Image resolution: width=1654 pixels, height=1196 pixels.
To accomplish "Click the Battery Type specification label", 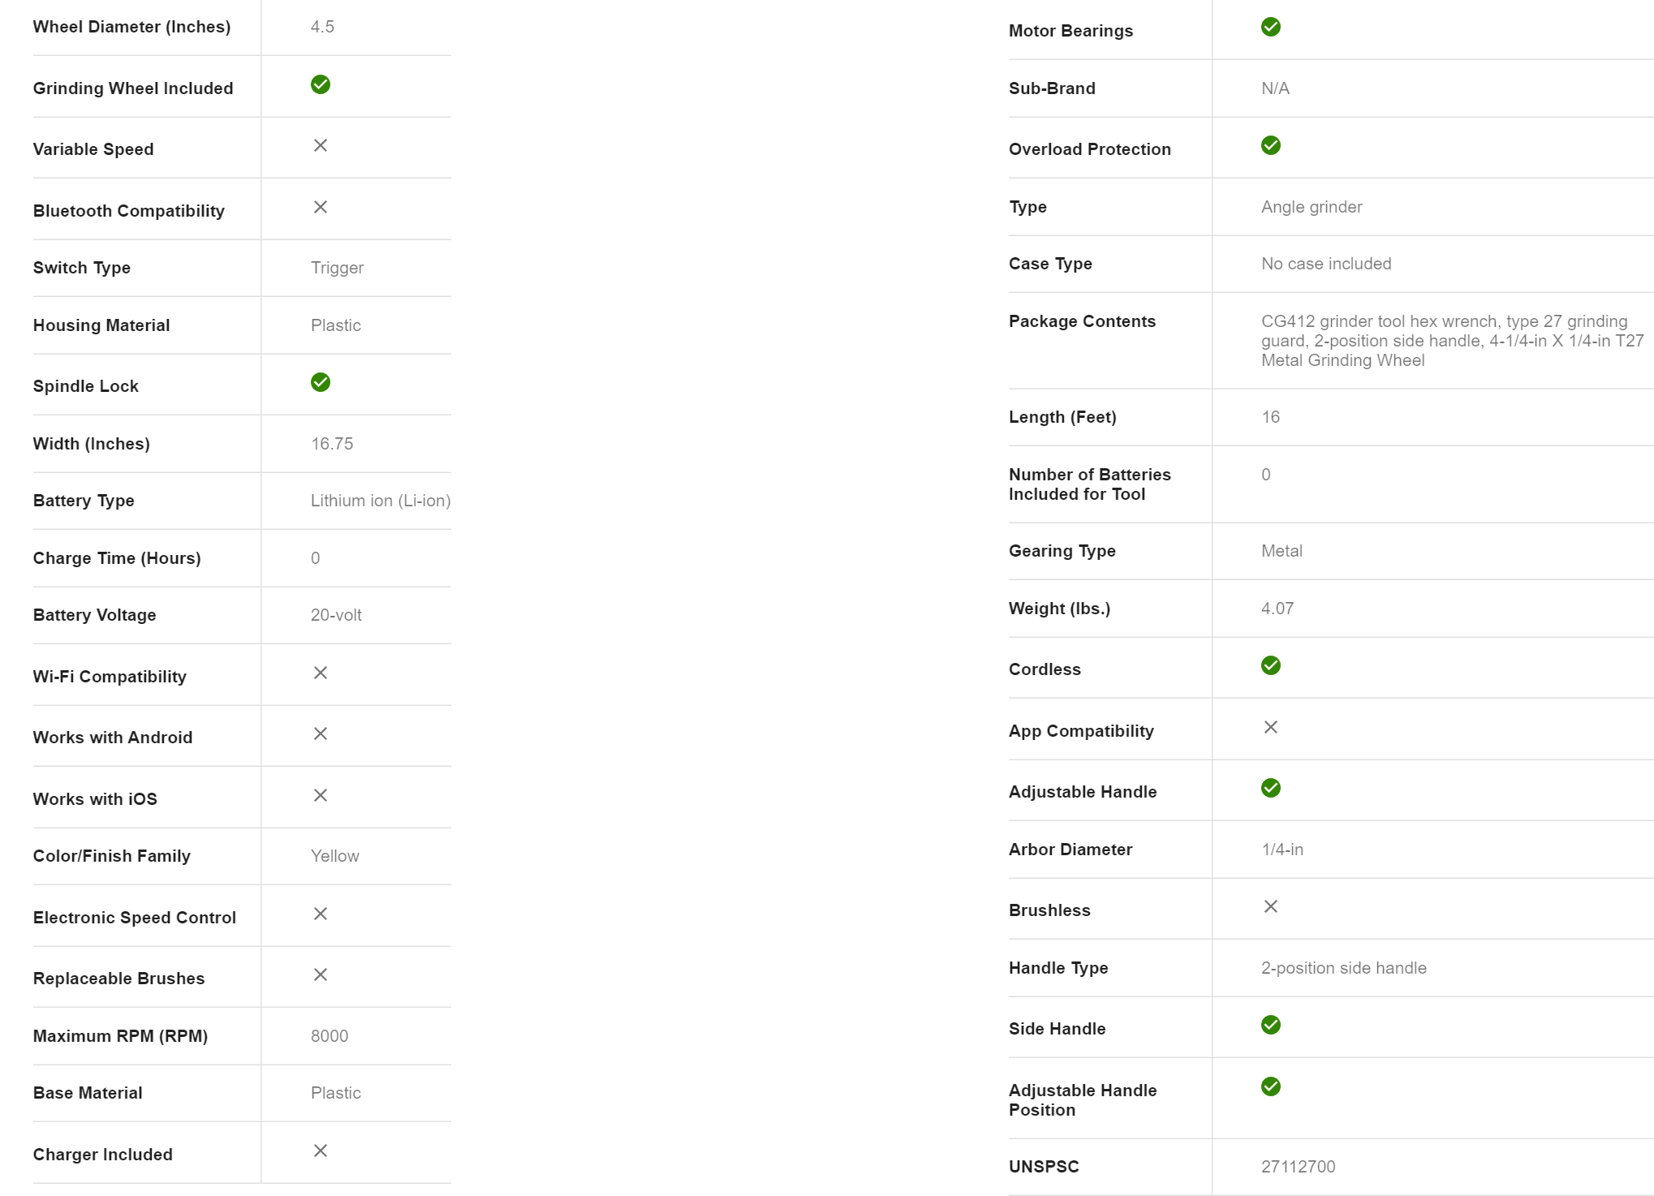I will (84, 501).
